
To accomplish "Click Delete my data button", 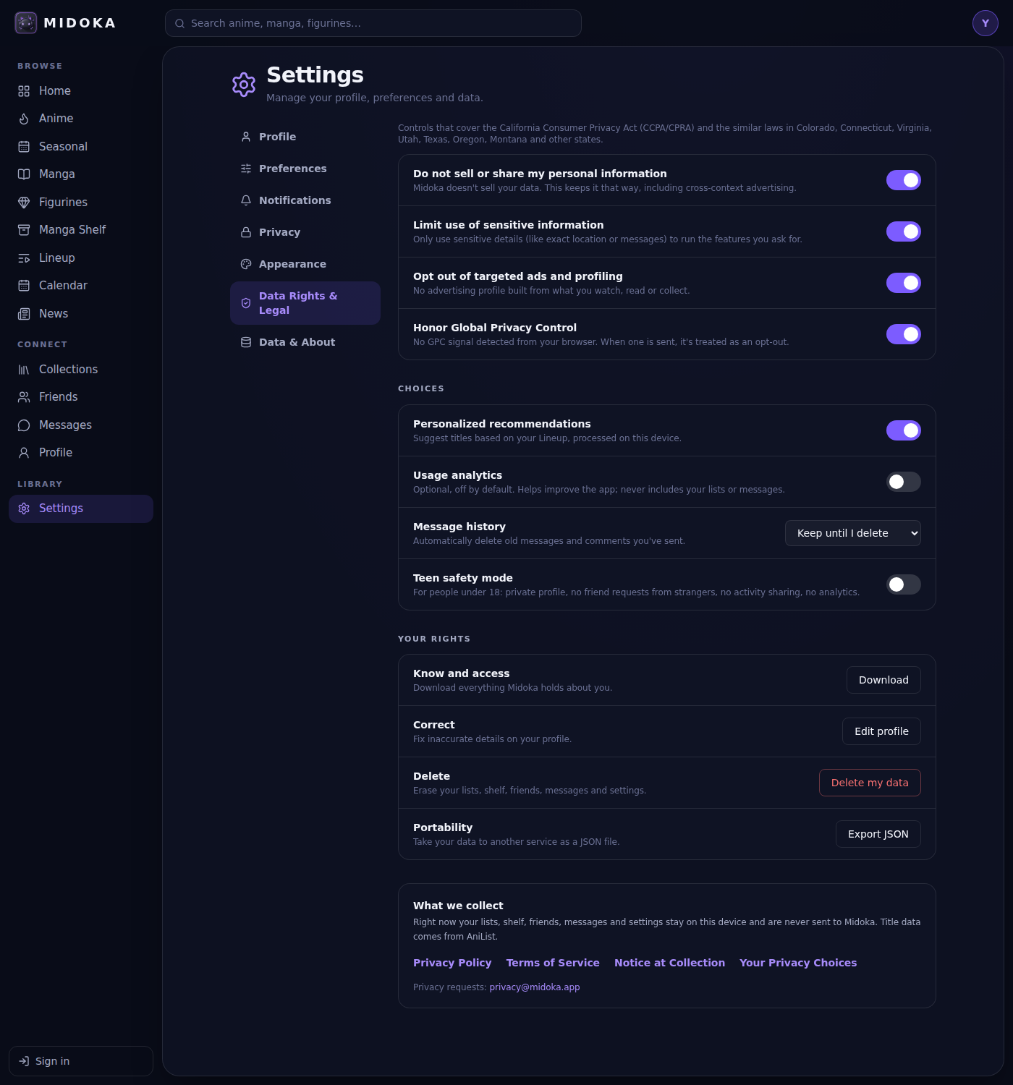I will [870, 783].
